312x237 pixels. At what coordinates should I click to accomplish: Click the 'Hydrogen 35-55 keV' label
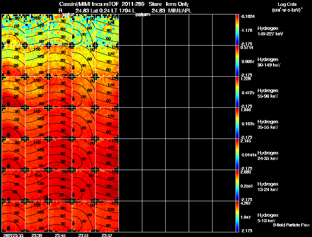pyautogui.click(x=268, y=125)
